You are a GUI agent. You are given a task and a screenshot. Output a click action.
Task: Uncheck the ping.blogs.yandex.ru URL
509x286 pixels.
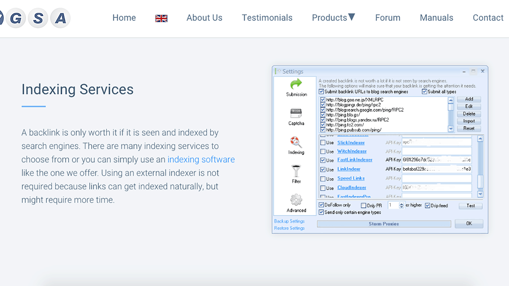323,120
